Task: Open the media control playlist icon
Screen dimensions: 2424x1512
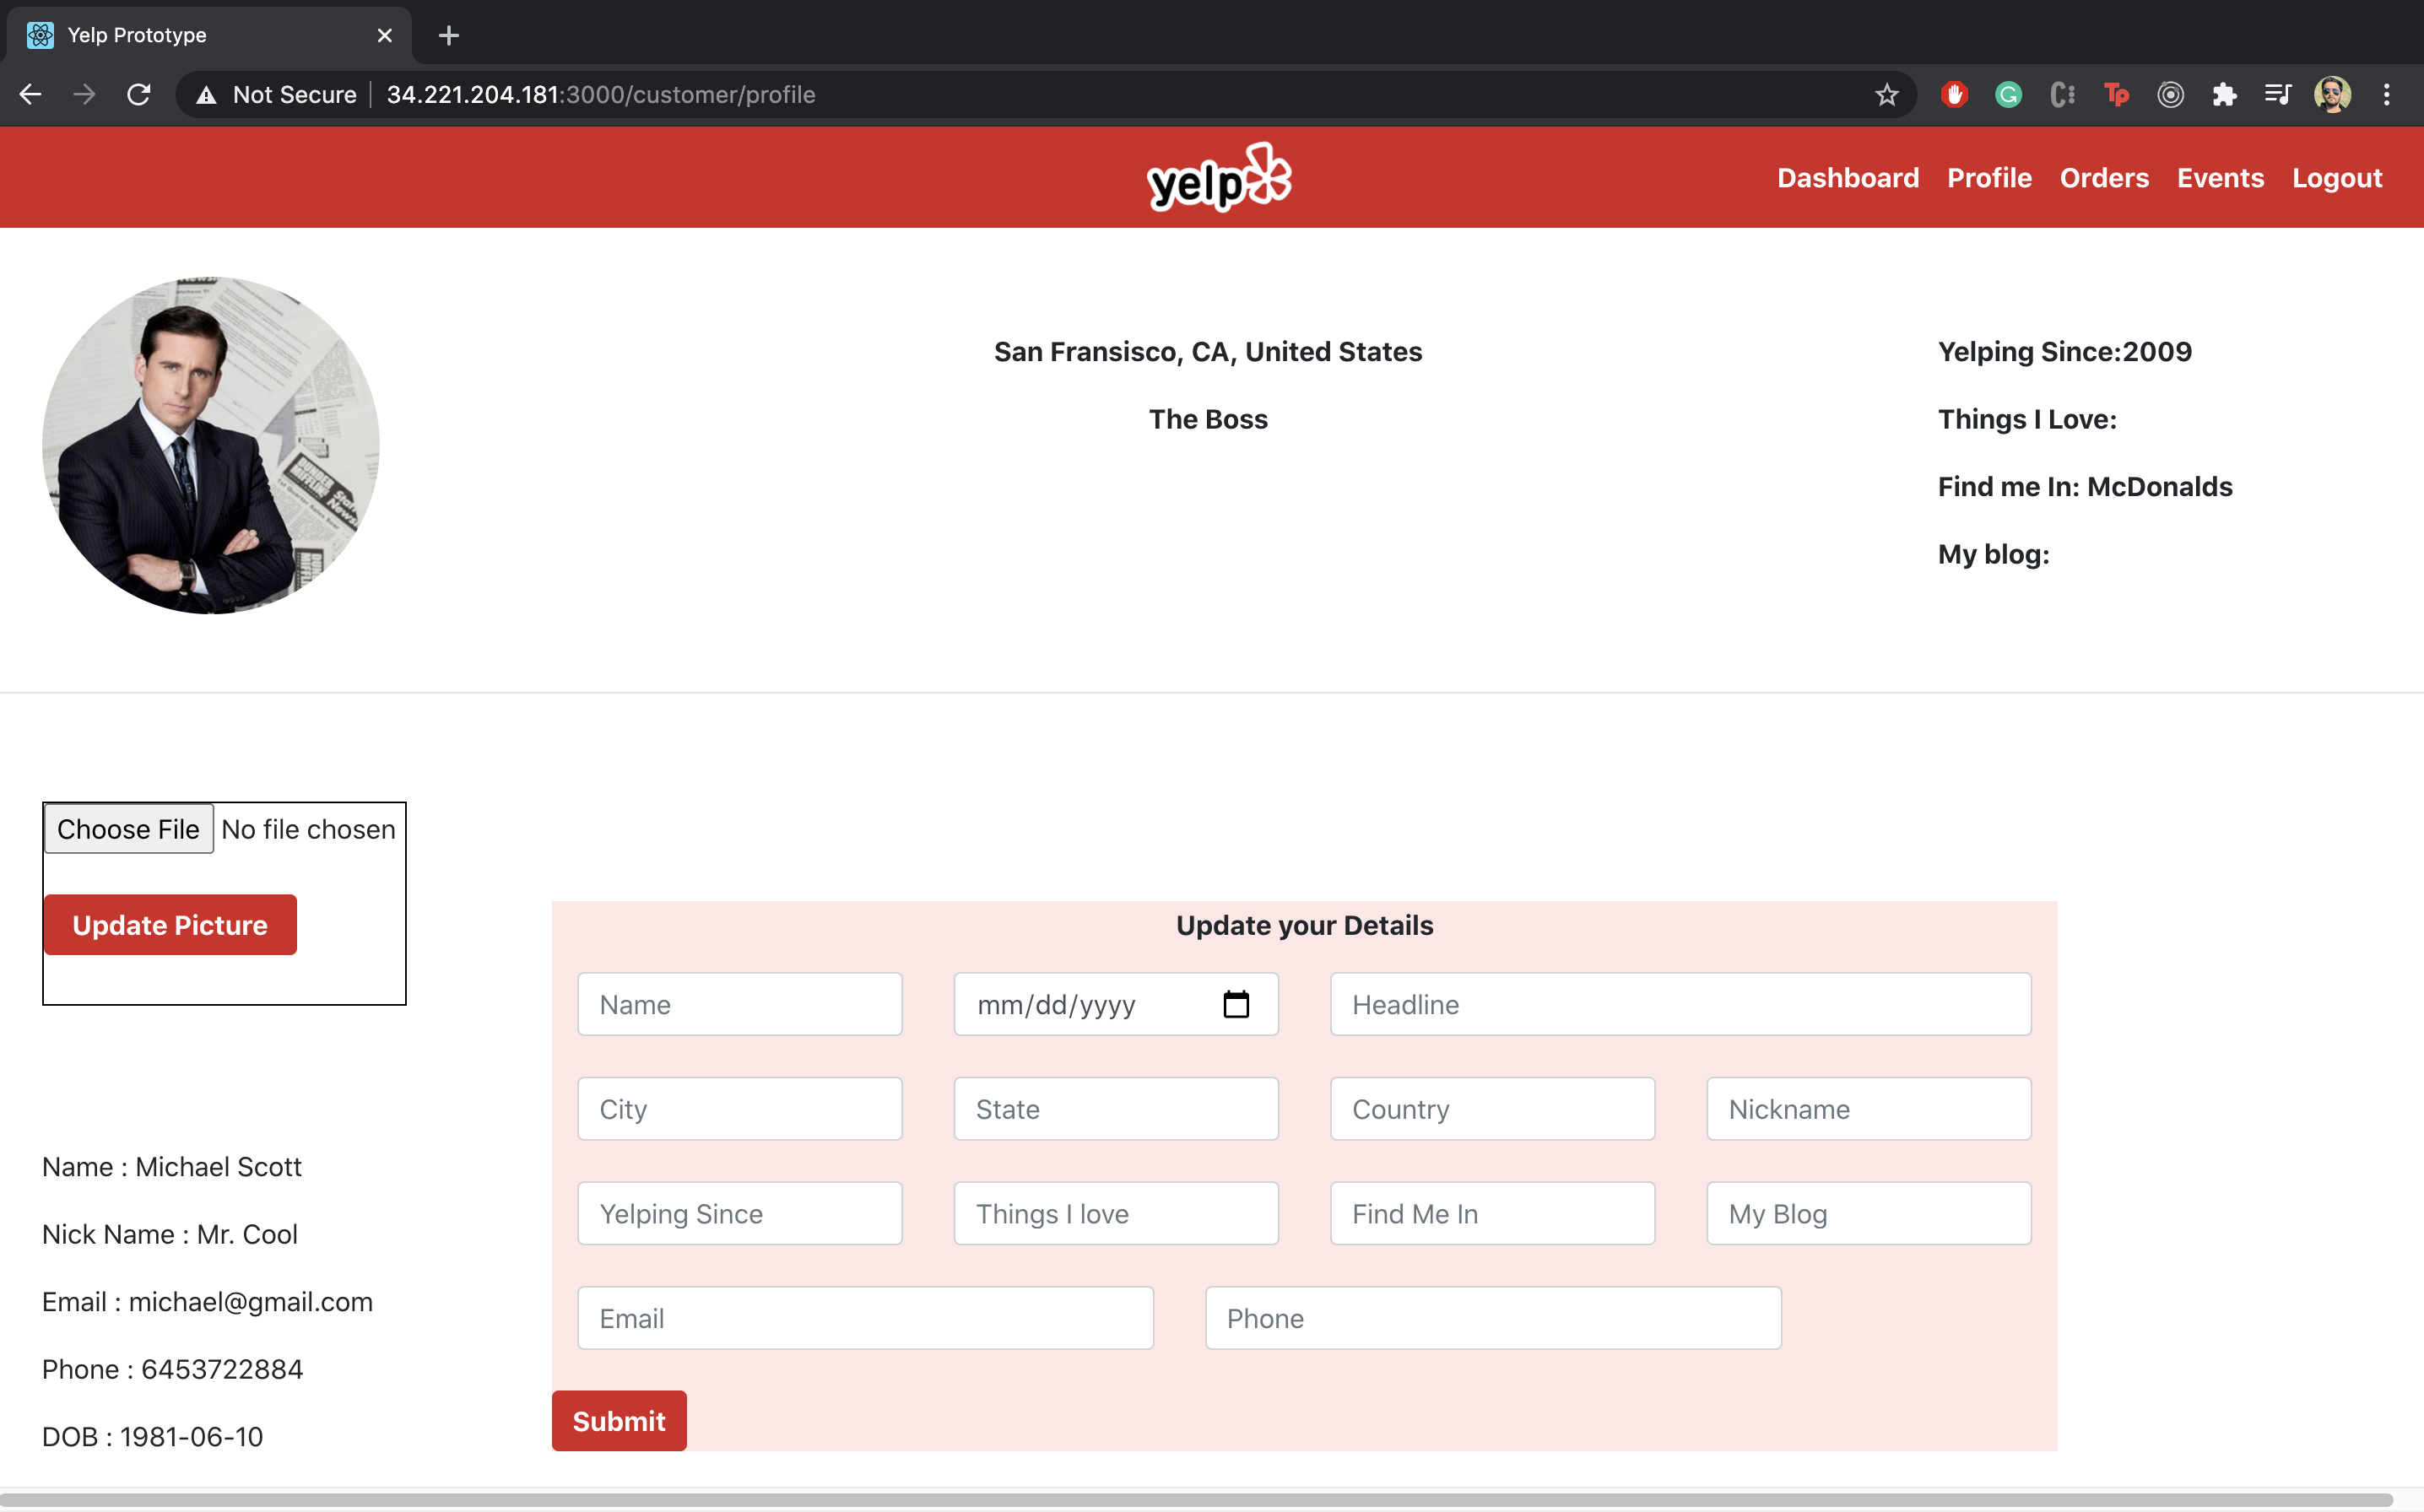Action: pyautogui.click(x=2278, y=95)
